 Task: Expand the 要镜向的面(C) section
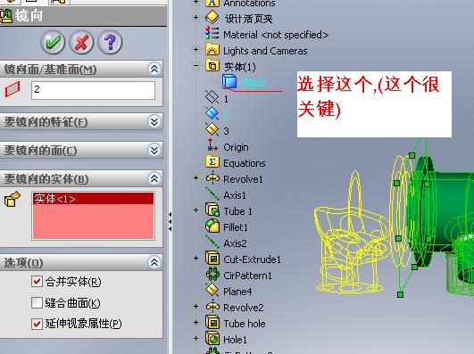tap(154, 150)
